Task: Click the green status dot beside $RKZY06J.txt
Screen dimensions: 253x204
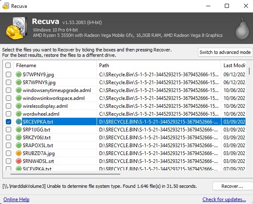Action: click(19, 137)
